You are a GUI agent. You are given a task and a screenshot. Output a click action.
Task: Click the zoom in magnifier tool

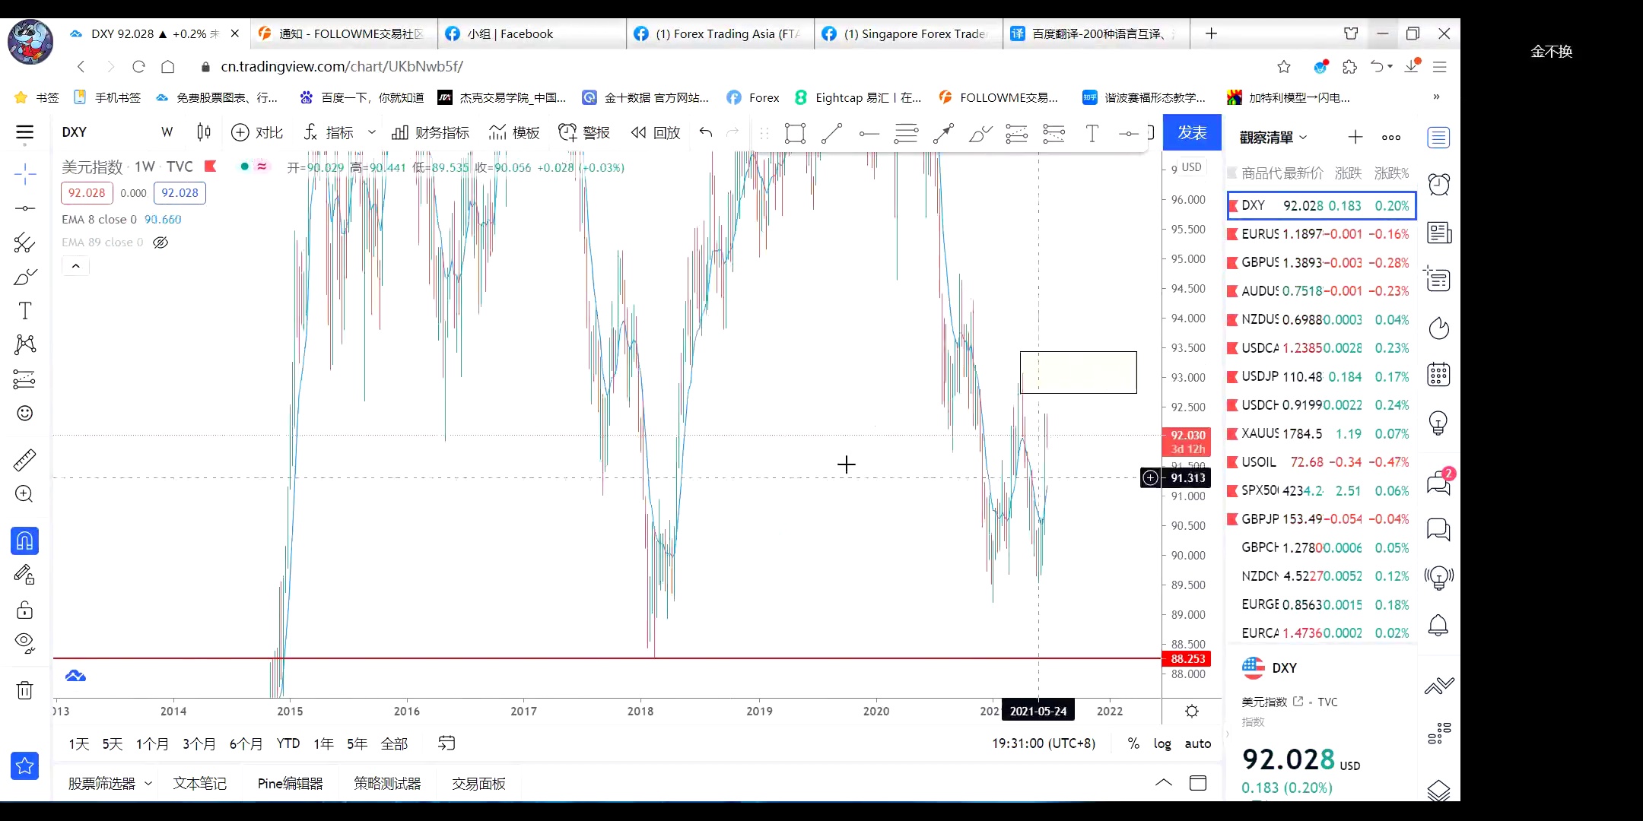[x=24, y=494]
